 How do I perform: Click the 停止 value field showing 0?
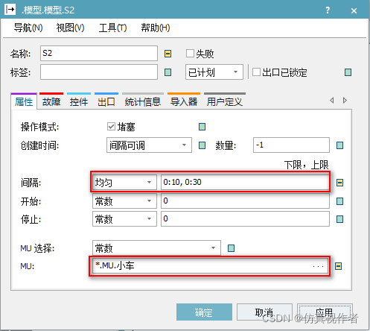[245, 219]
